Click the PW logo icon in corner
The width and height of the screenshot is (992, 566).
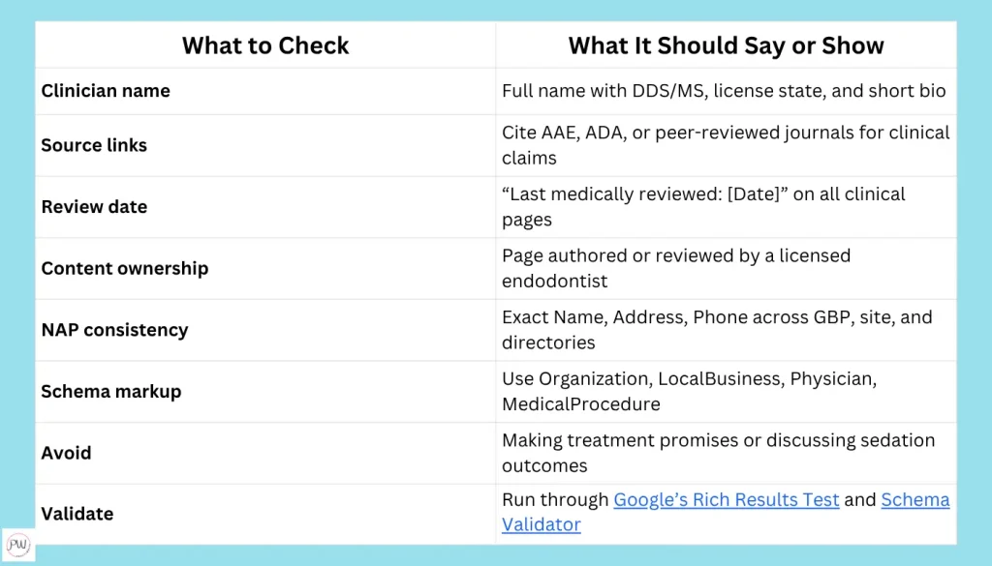17,544
